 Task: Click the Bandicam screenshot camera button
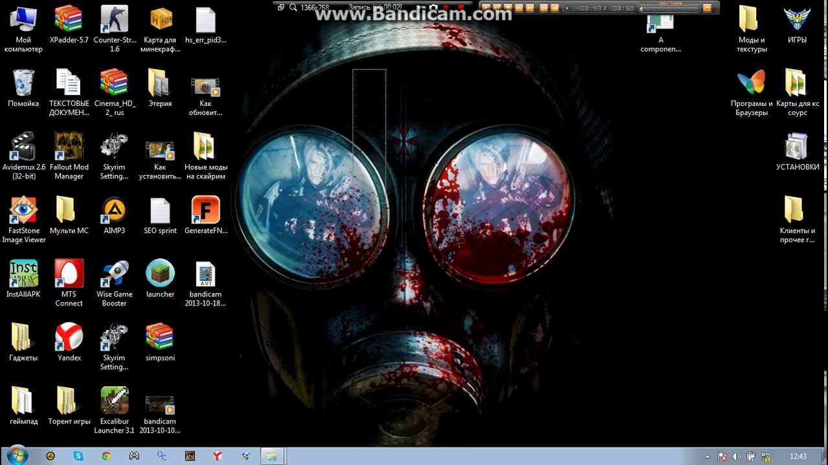(433, 8)
